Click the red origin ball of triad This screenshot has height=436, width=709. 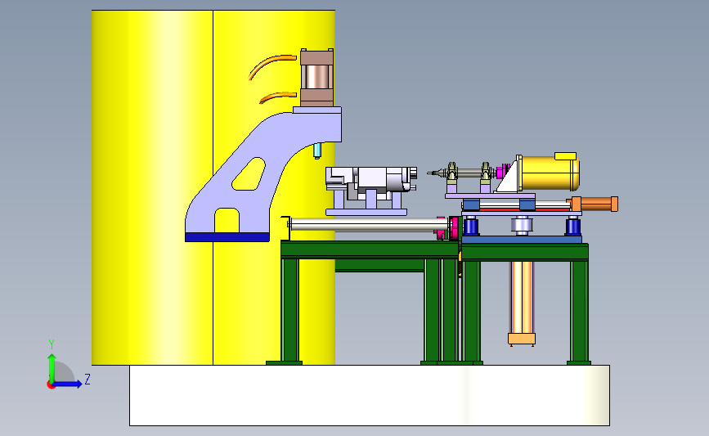point(51,385)
